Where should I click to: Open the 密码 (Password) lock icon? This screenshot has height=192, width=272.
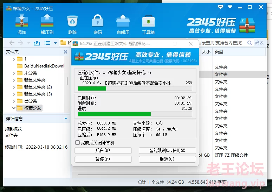97,24
